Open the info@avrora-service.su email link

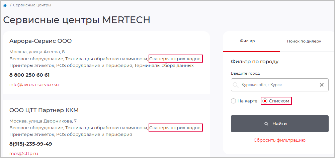pyautogui.click(x=34, y=85)
